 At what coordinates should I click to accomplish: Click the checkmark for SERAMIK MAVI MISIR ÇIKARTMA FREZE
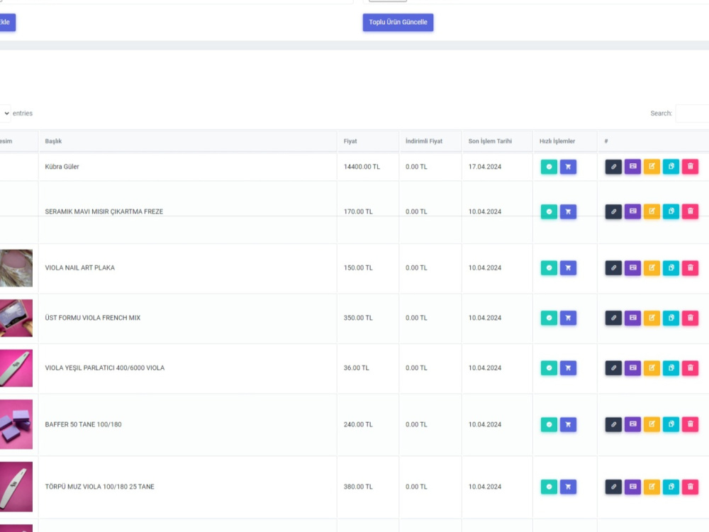pos(549,211)
